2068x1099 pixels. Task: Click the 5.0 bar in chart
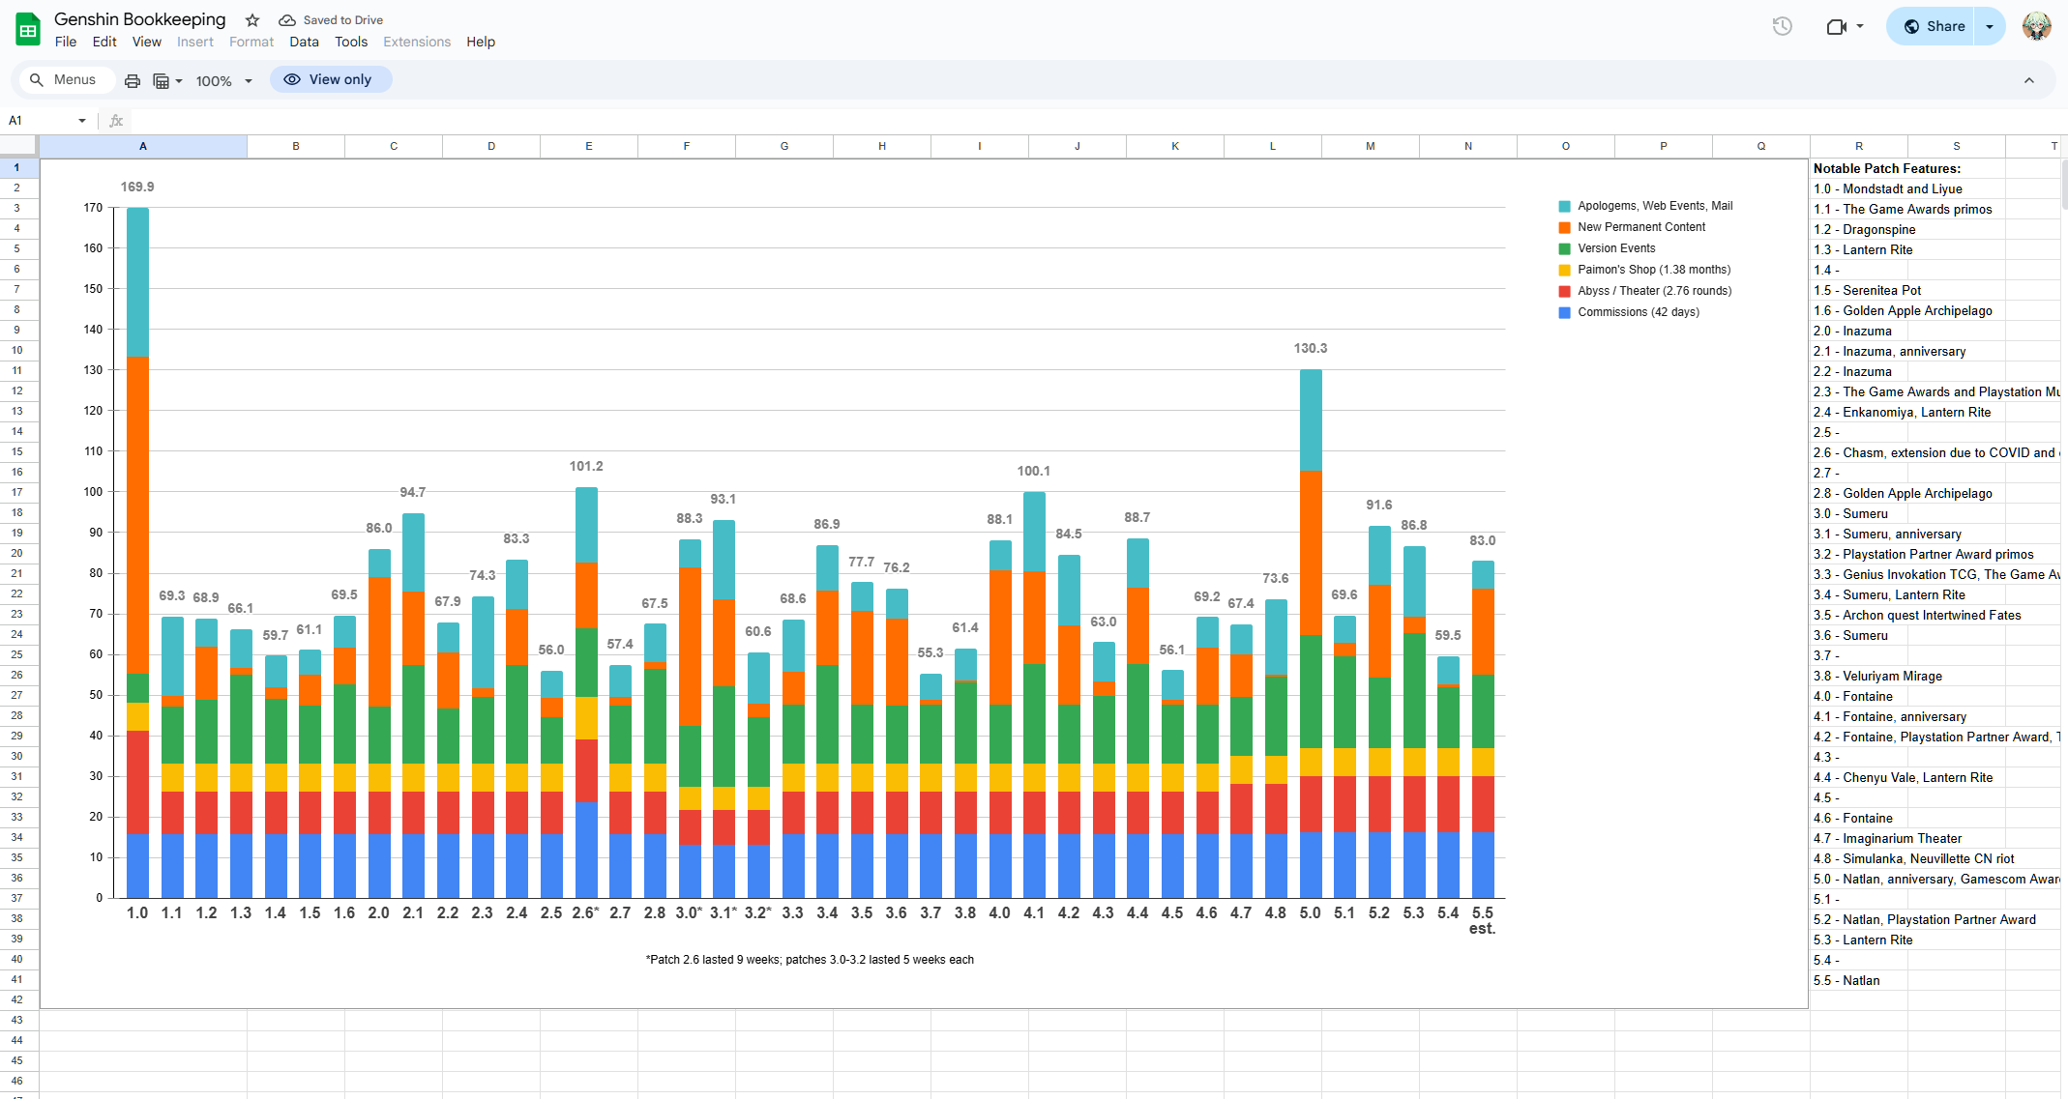[x=1311, y=634]
